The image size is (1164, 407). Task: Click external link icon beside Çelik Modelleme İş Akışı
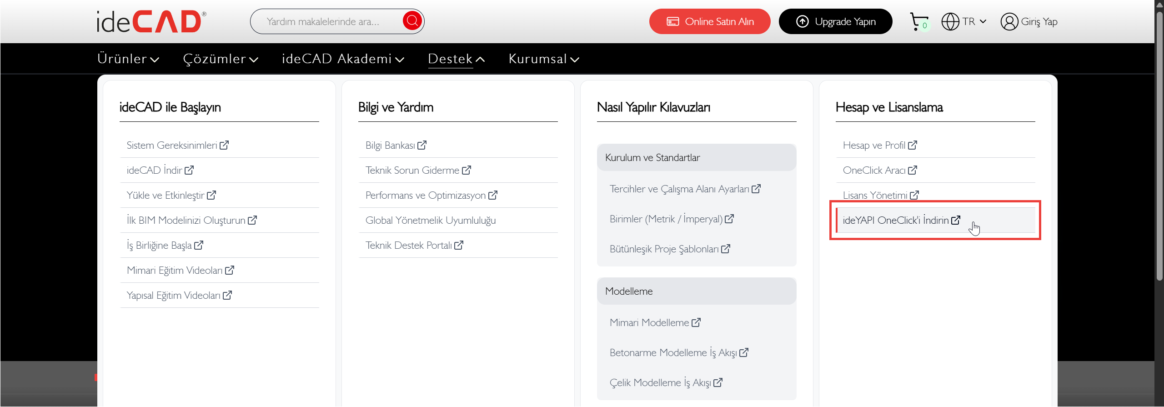pyautogui.click(x=718, y=382)
